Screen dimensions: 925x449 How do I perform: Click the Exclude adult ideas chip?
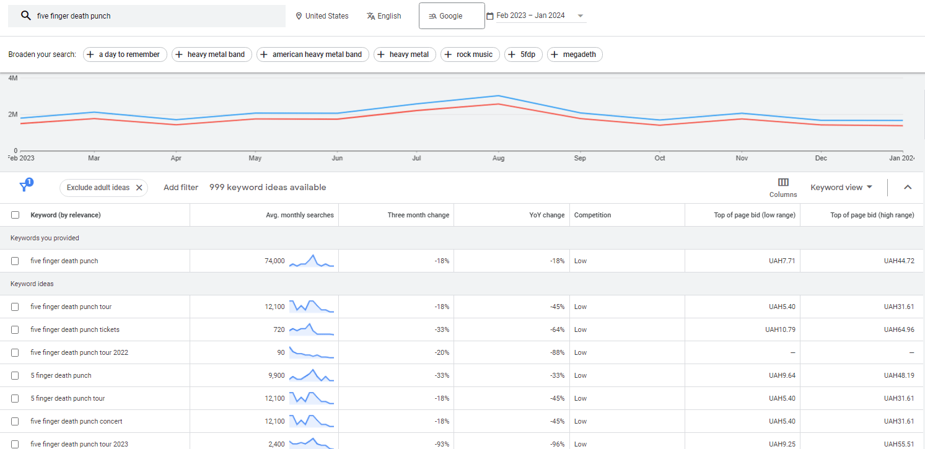point(103,188)
